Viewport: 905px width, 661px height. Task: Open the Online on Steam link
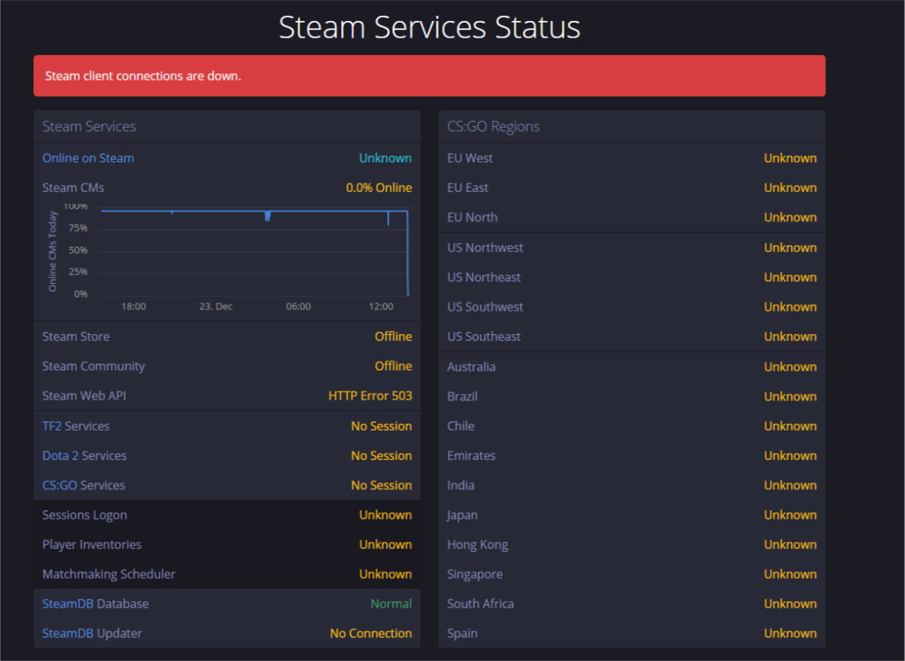pyautogui.click(x=88, y=158)
